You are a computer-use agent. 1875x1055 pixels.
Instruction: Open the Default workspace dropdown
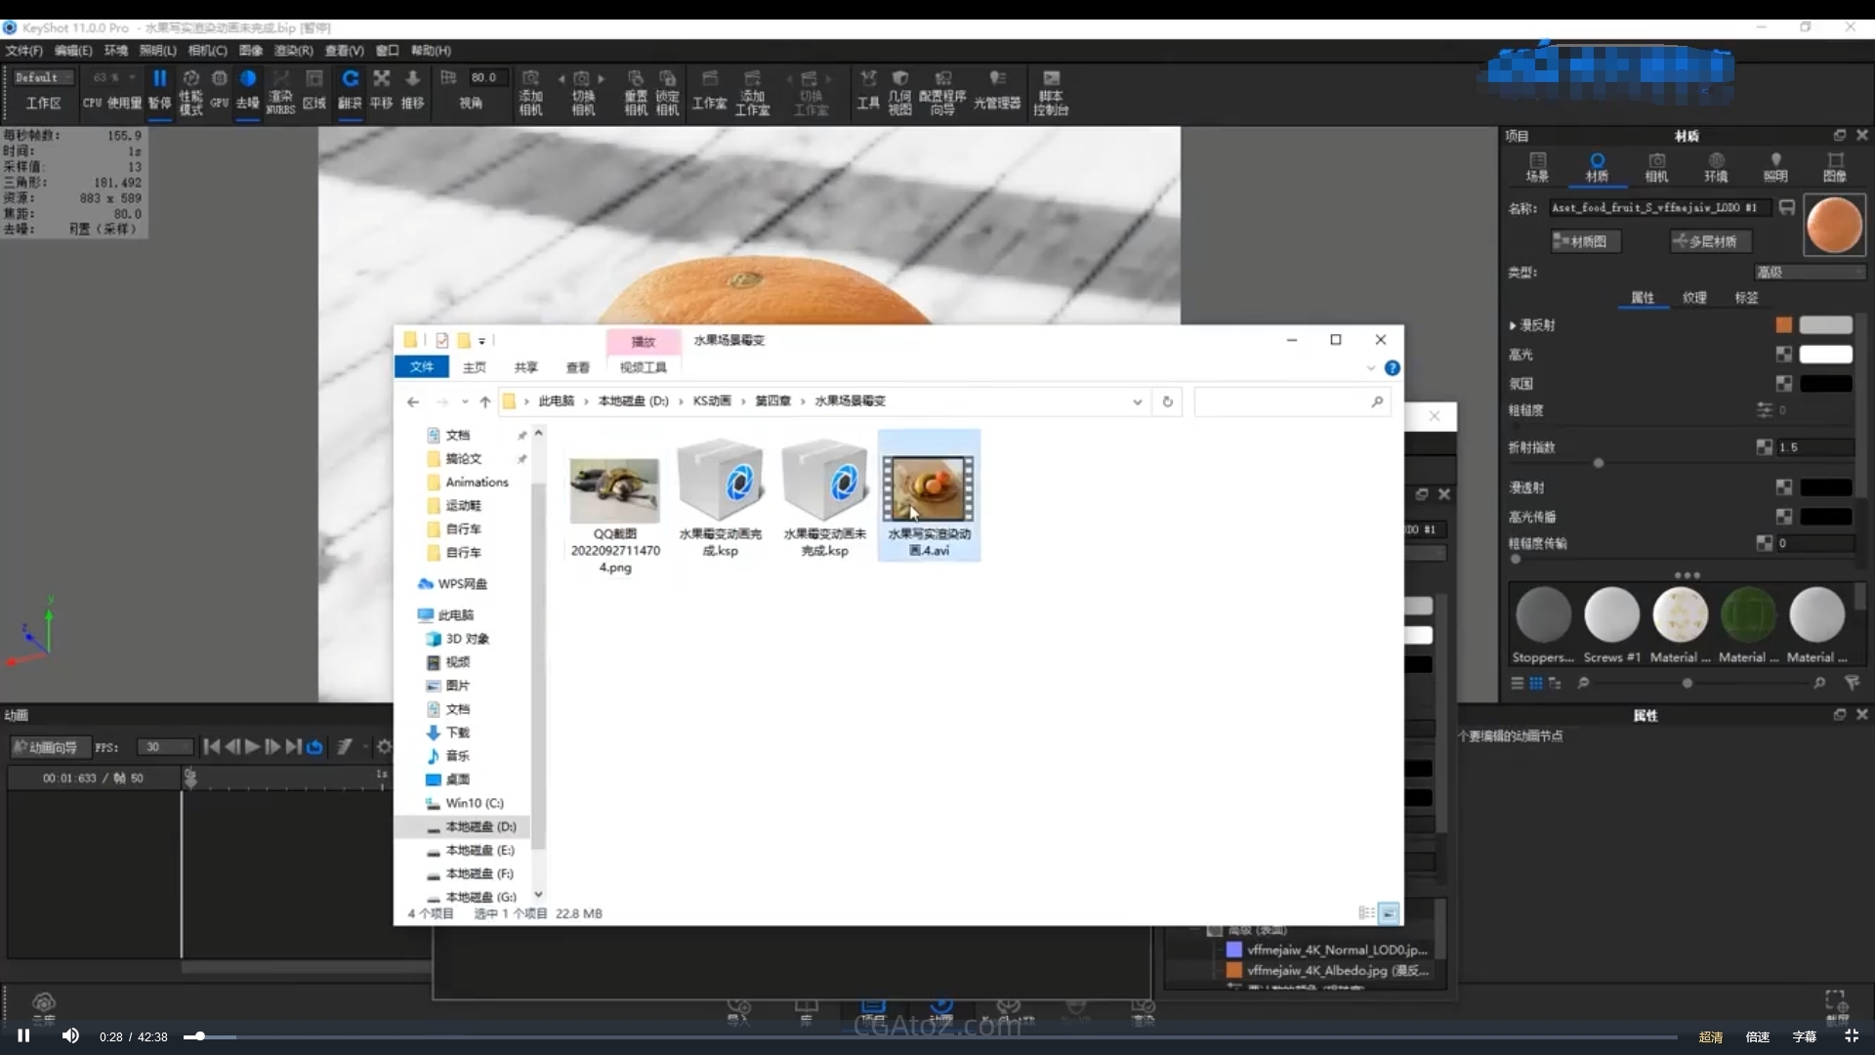point(43,77)
